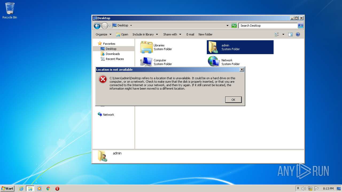Open the red Opera taskbar icon

57,189
